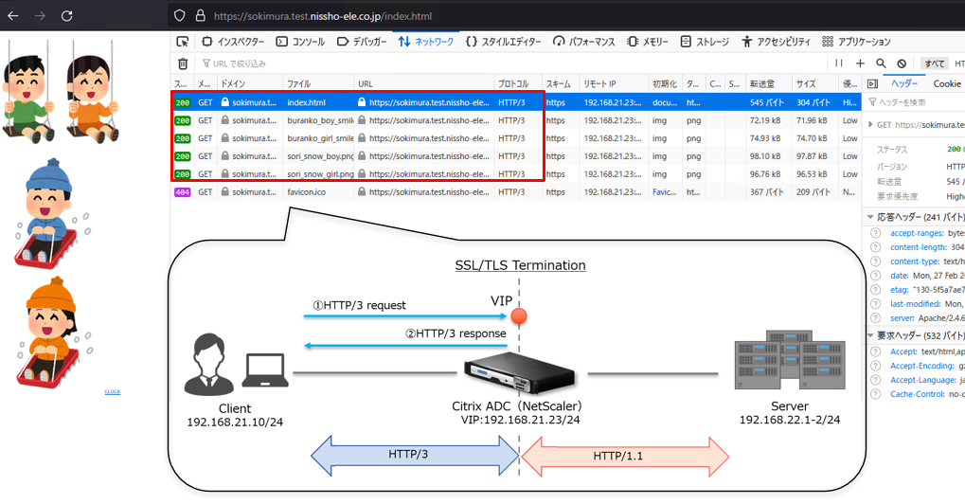The width and height of the screenshot is (965, 504).
Task: Click help icon beside content-type header
Action: pyautogui.click(x=875, y=261)
